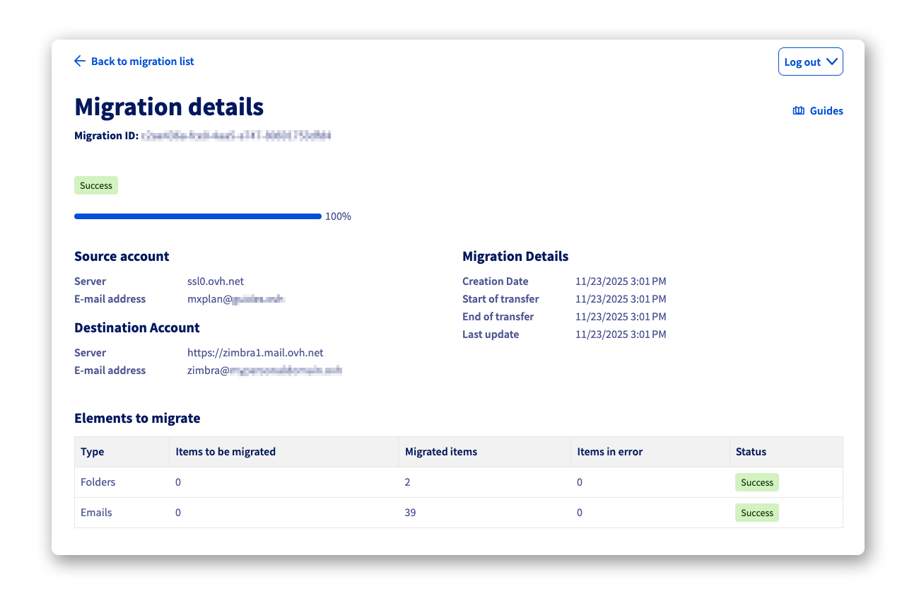Select the Emails row type cell
The image size is (919, 601).
click(97, 513)
